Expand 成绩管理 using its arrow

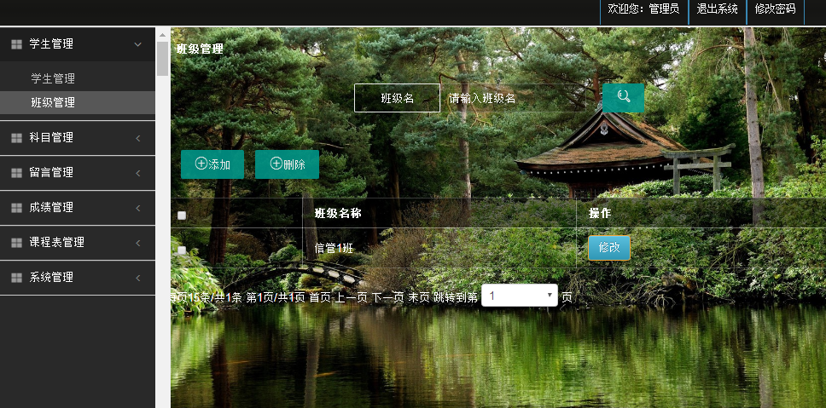138,208
